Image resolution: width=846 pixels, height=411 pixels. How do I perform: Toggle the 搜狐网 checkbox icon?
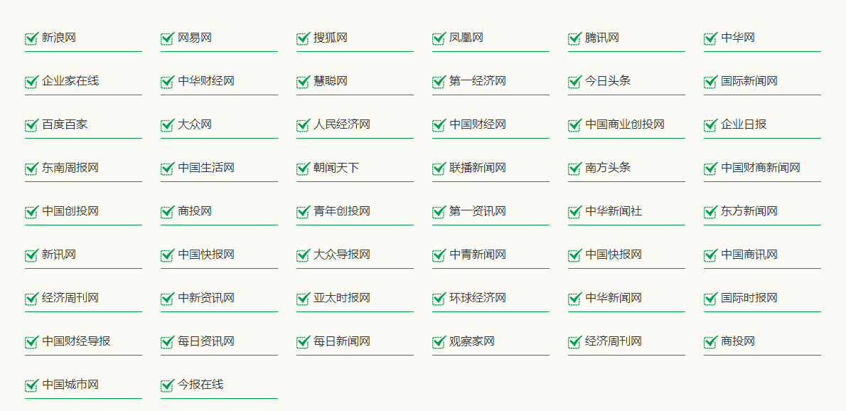(303, 39)
